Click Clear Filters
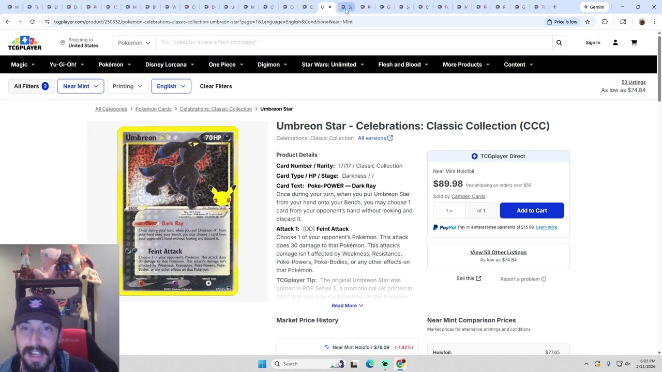Screen dimensions: 662x372 (216, 86)
